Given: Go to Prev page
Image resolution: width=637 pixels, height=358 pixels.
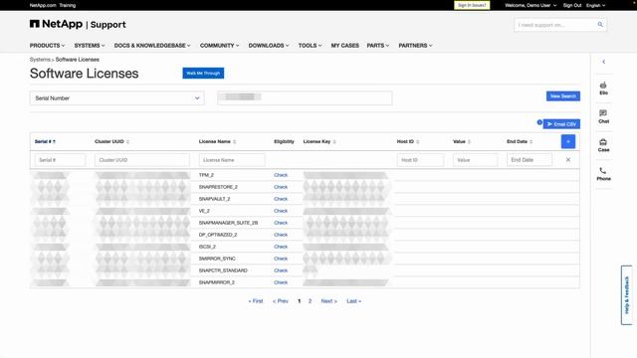Looking at the screenshot, I should coord(281,301).
